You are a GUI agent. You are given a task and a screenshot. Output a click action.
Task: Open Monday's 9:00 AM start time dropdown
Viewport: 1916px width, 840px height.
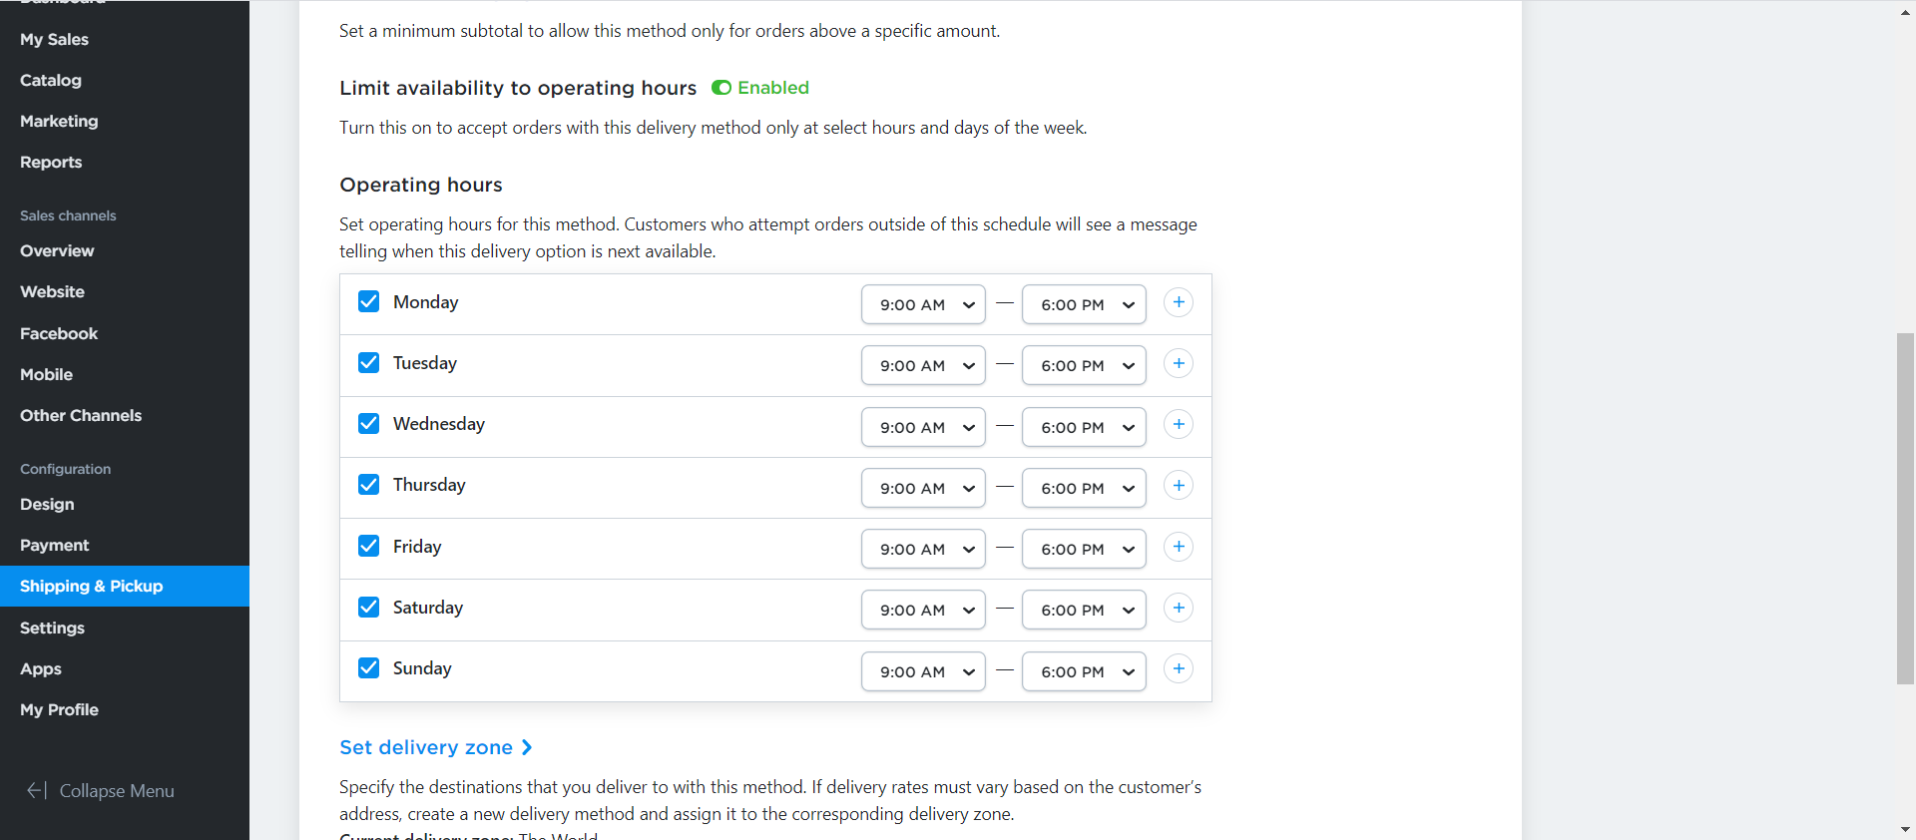[923, 305]
